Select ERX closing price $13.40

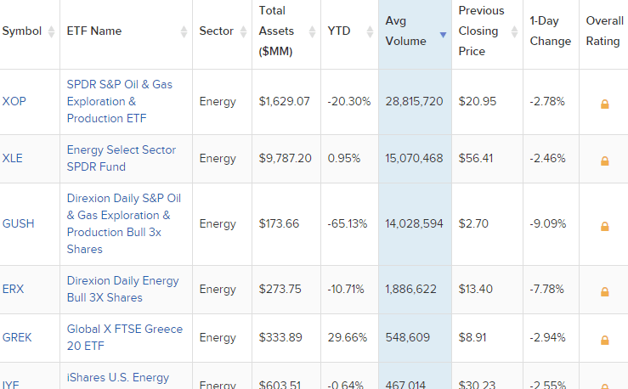475,289
